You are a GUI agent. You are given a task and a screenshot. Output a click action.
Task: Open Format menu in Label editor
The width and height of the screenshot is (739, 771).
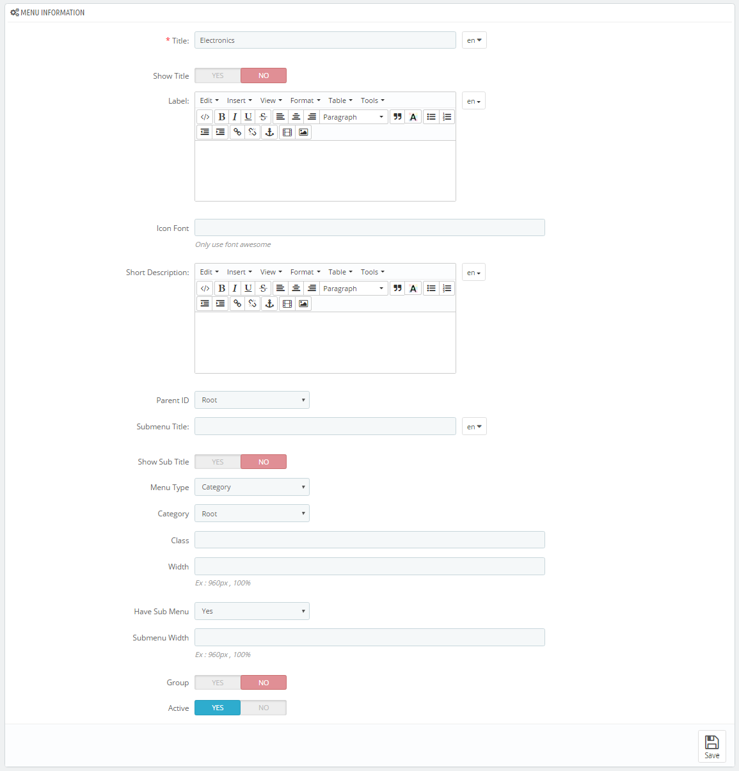click(x=305, y=100)
